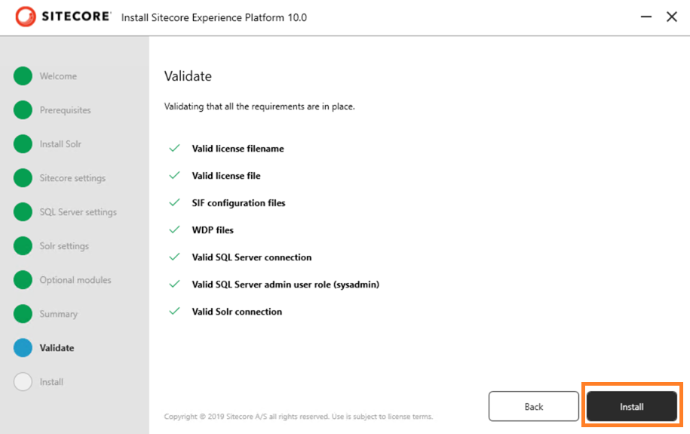Click checkmark beside Valid license file
This screenshot has width=690, height=434.
point(175,175)
